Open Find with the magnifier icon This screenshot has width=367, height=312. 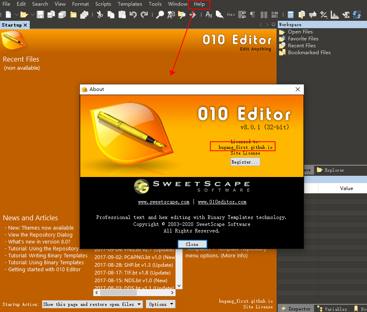[160, 15]
